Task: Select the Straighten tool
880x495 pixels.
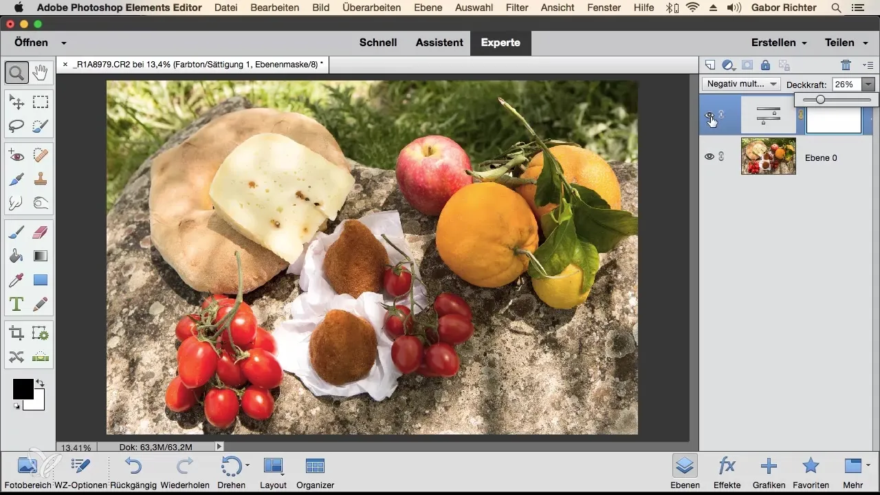Action: click(x=40, y=356)
